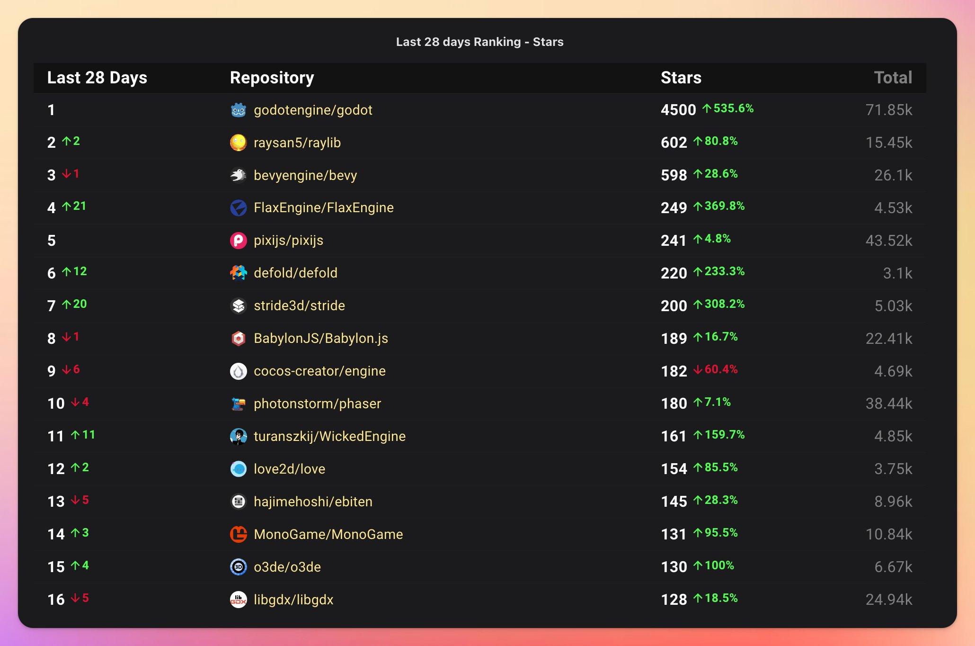The height and width of the screenshot is (646, 975).
Task: Open the stride3d/stride repository link
Action: pos(299,305)
